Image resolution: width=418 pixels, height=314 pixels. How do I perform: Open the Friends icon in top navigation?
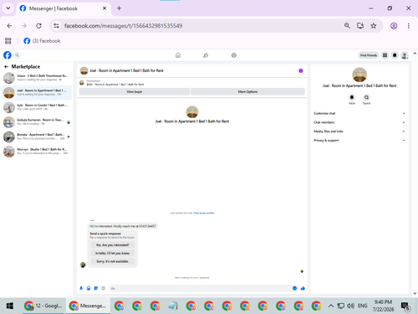(x=206, y=55)
